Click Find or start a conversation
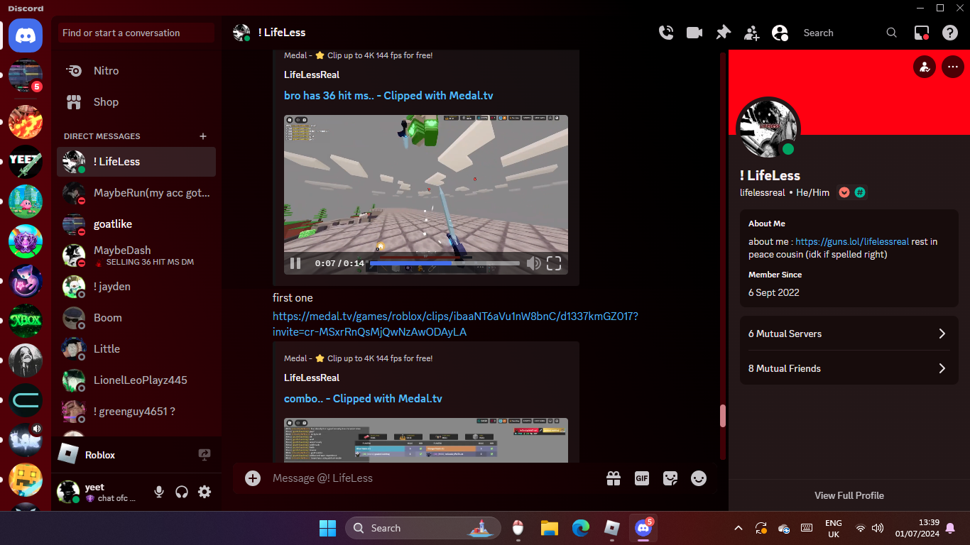This screenshot has height=545, width=970. (136, 33)
